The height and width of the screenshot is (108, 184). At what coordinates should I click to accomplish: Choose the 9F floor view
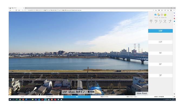[160, 53]
